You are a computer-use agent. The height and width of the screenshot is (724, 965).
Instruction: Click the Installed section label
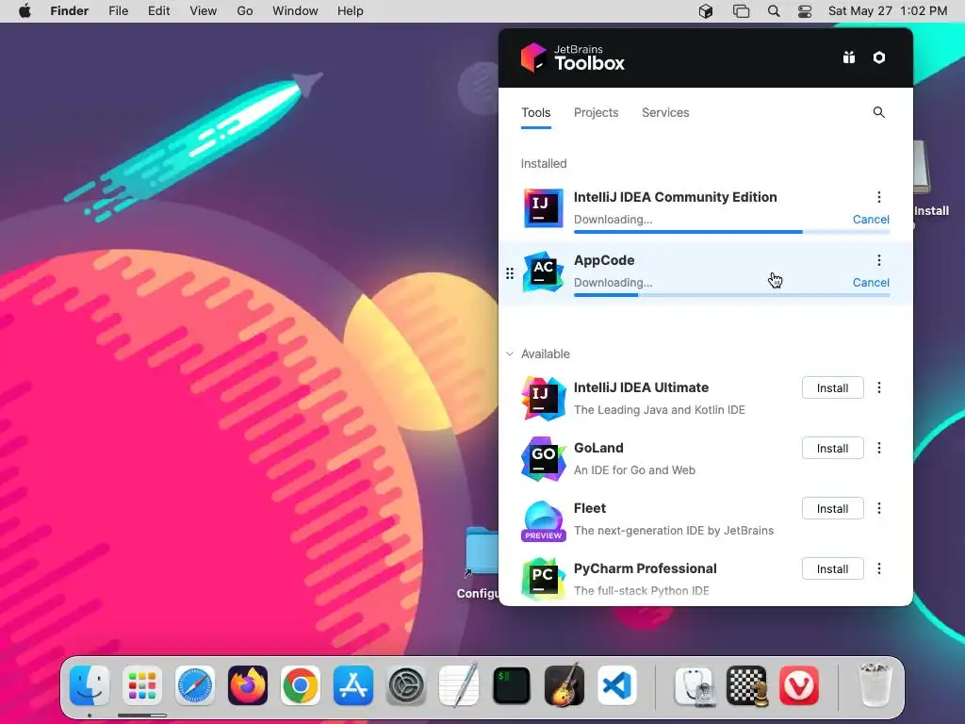tap(544, 164)
